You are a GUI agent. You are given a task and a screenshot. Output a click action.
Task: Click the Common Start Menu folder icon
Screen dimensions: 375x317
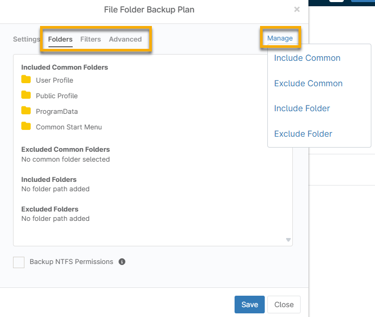[x=26, y=126]
